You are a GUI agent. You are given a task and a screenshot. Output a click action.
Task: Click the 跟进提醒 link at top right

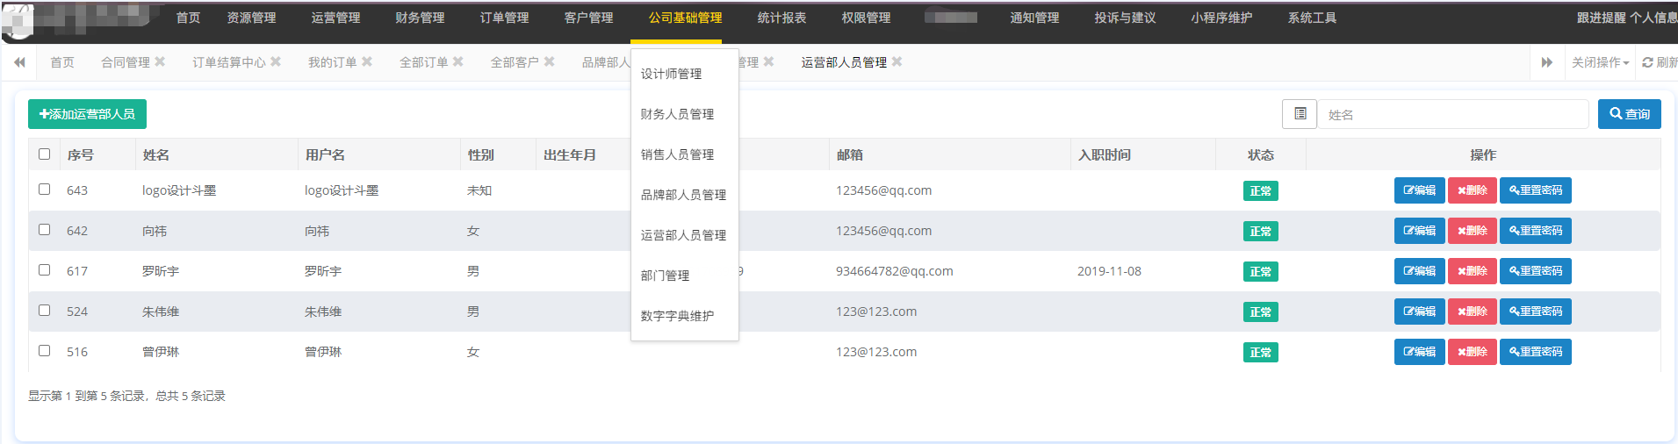1601,18
